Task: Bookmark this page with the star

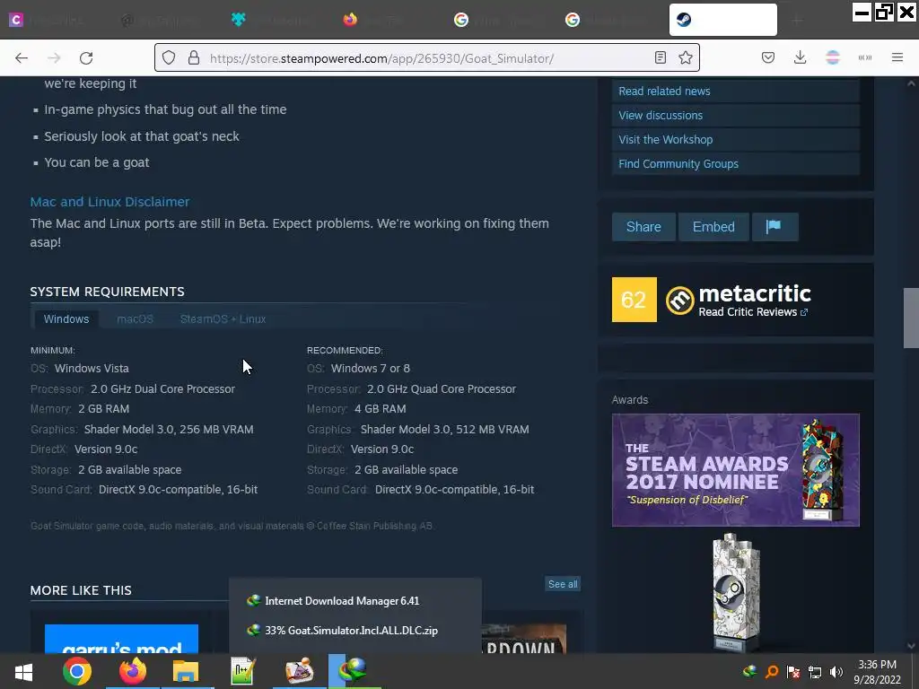Action: click(x=685, y=57)
